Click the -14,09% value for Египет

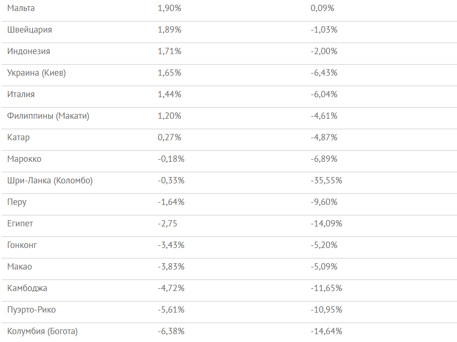point(326,224)
